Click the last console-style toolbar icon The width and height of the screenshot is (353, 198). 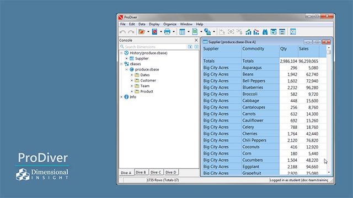tap(293, 32)
